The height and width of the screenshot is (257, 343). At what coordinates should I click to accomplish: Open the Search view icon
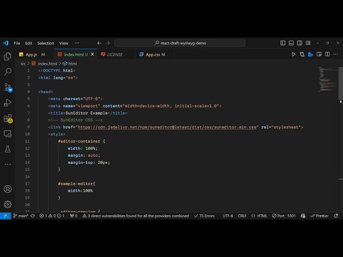(8, 71)
